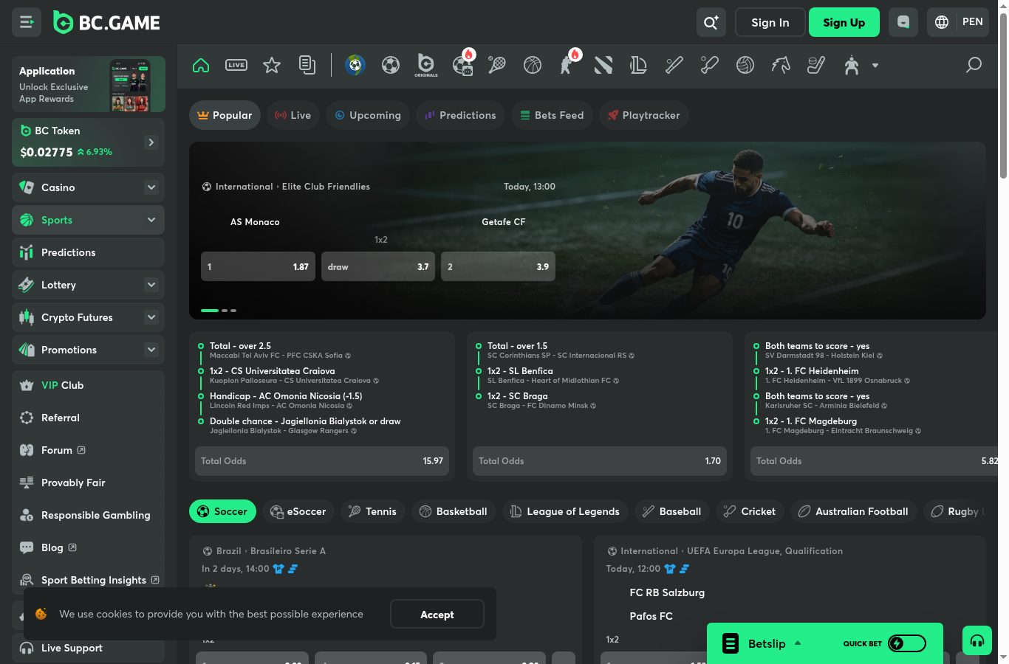Bet on AS Monaco at 1.87
This screenshot has width=1009, height=664.
click(x=259, y=266)
